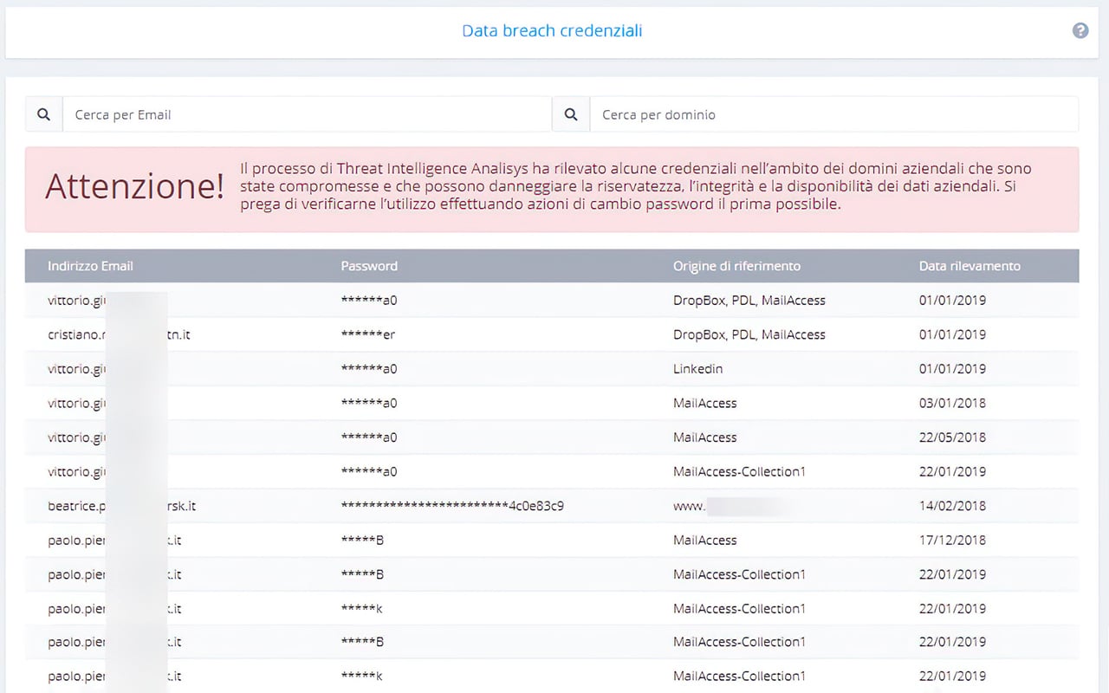1109x693 pixels.
Task: Click the long password ending 4c0e83c9
Action: pyautogui.click(x=452, y=506)
